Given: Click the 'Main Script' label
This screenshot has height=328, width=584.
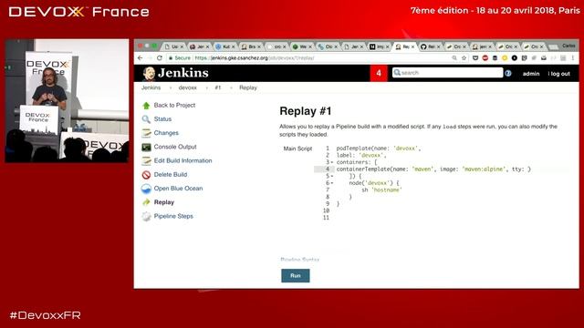Looking at the screenshot, I should [x=297, y=149].
